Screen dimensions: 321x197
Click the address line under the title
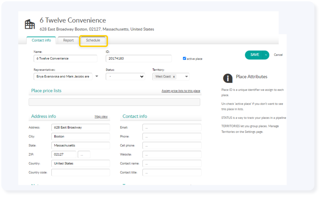pos(97,29)
